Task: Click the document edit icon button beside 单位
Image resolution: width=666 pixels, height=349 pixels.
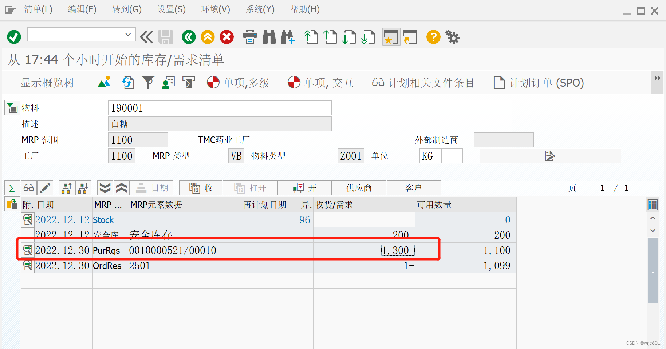Action: pos(550,156)
